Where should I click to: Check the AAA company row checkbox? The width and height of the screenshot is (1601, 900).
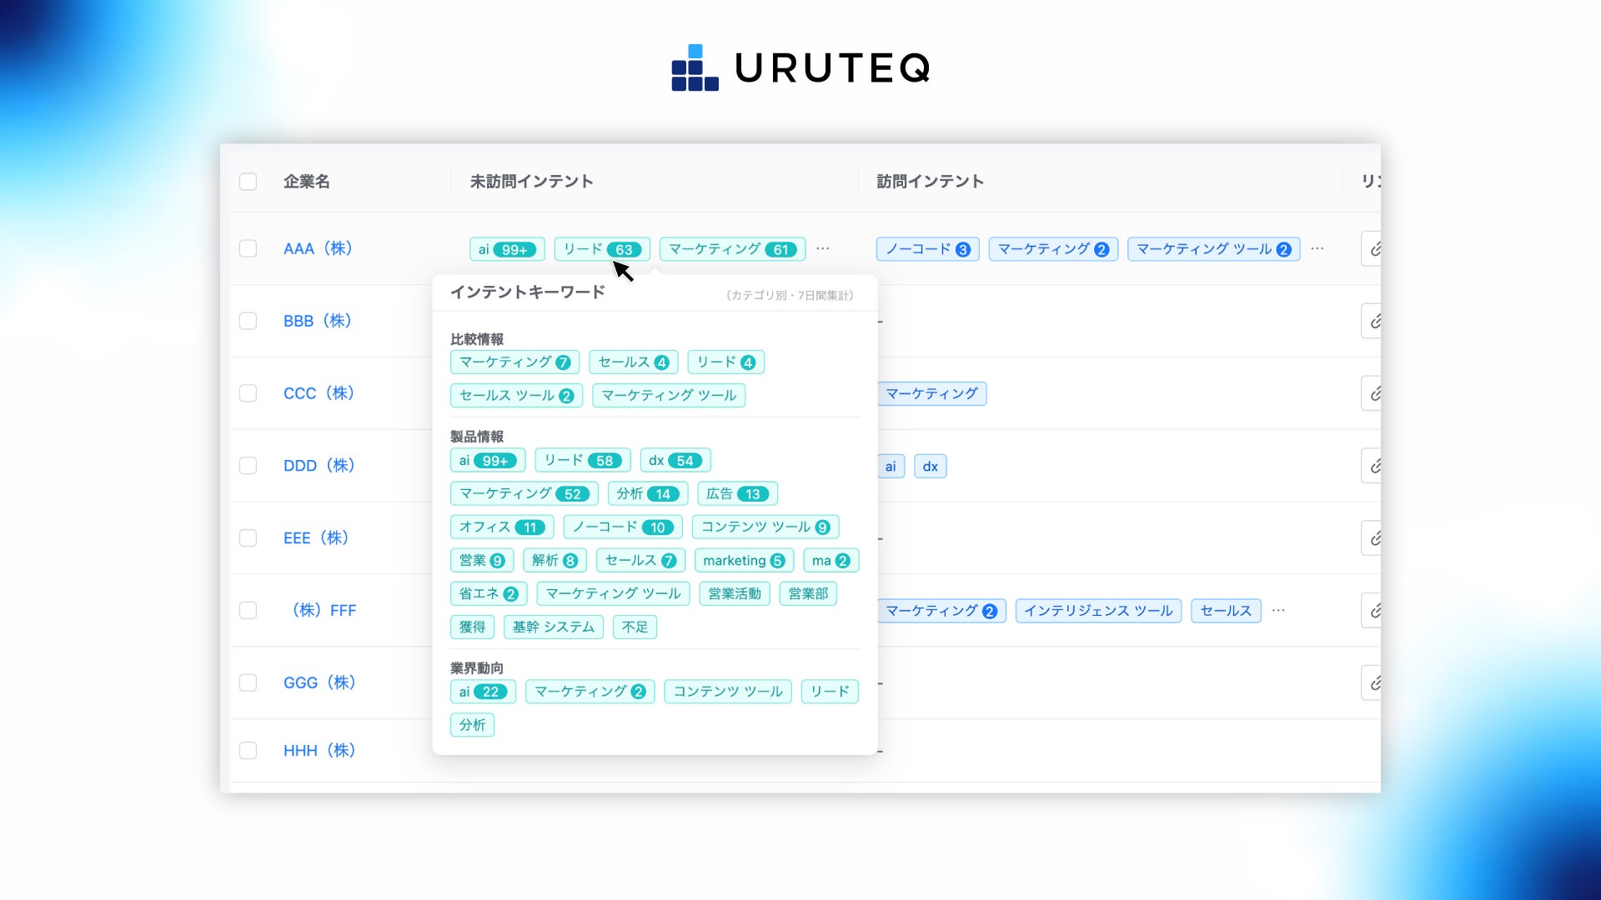point(248,248)
